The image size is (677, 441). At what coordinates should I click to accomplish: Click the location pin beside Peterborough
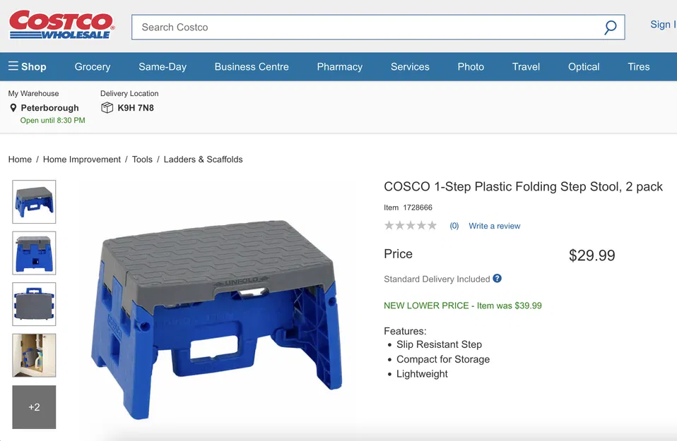point(12,108)
